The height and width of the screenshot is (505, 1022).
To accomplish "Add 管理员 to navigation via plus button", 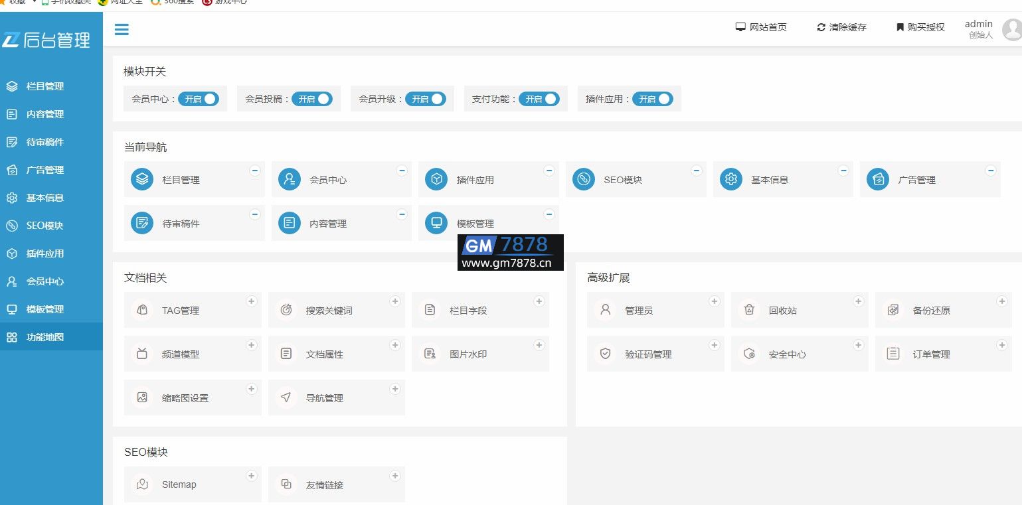I will pos(715,301).
